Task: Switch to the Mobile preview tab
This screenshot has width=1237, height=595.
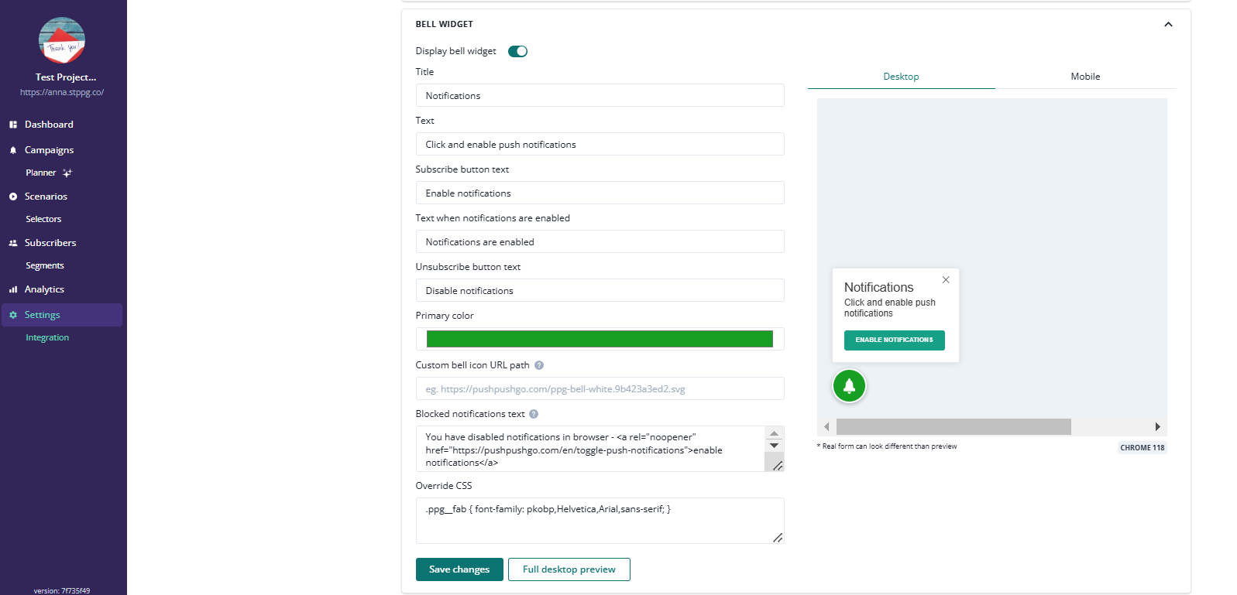Action: tap(1085, 77)
